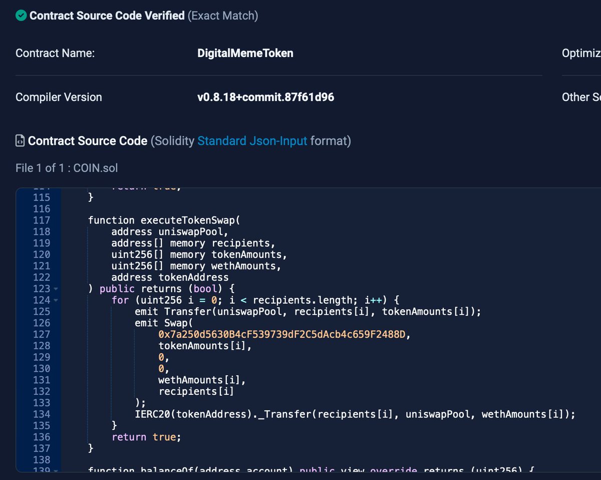Viewport: 601px width, 480px height.
Task: Click the green verified checkmark icon
Action: coord(21,16)
